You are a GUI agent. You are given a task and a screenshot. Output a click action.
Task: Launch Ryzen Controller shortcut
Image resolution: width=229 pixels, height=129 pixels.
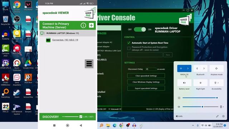click(17, 65)
